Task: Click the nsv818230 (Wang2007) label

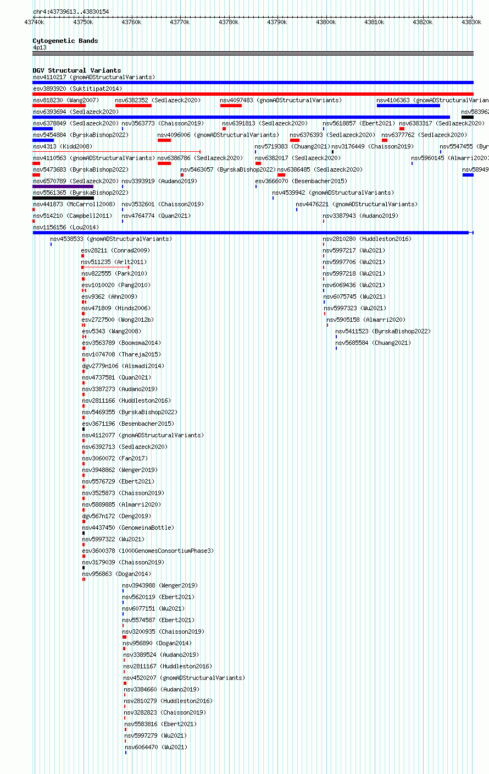Action: [66, 100]
